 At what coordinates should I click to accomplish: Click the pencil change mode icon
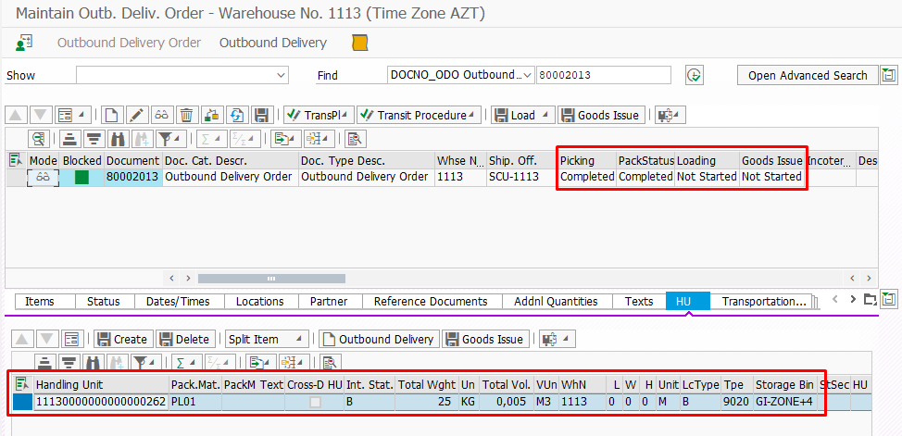point(136,116)
